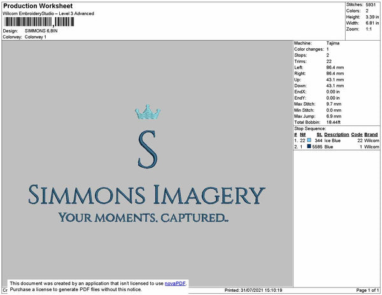This screenshot has width=382, height=295.
Task: Click the stitch count 5585 in row 2
Action: click(x=317, y=147)
